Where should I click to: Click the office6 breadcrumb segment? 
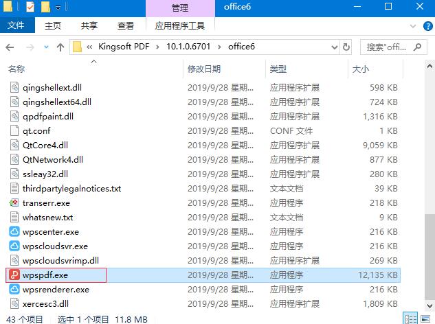241,47
